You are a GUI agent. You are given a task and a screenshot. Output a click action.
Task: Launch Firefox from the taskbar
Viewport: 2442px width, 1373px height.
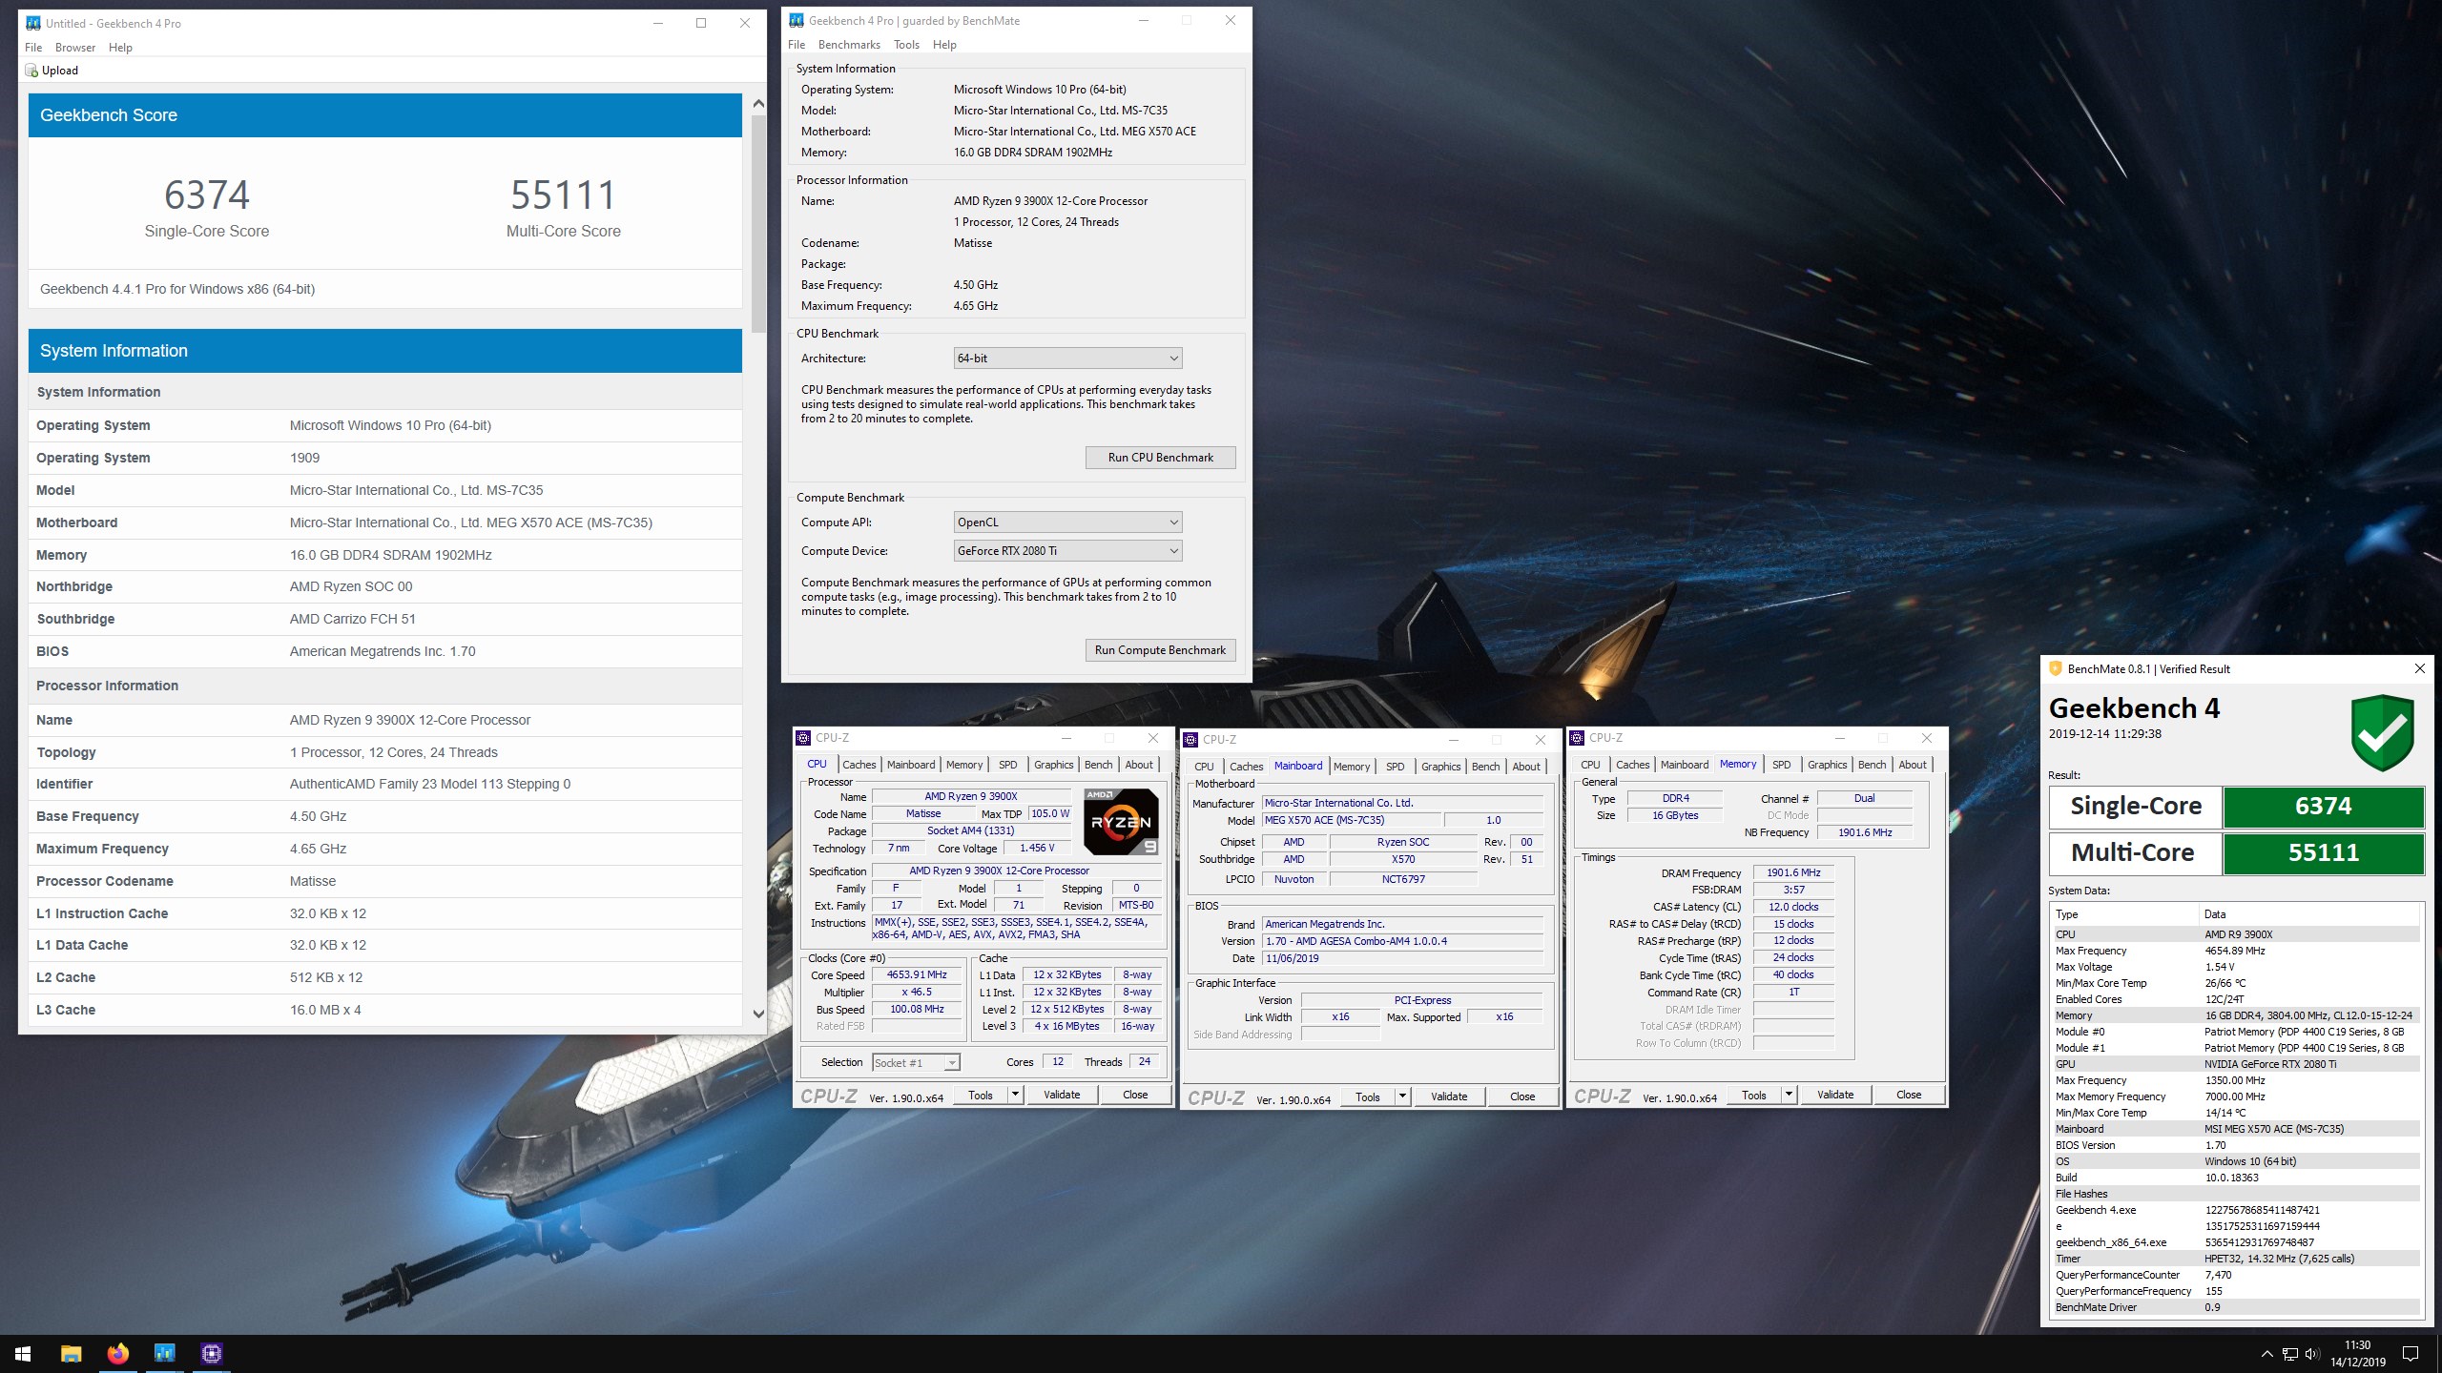118,1353
